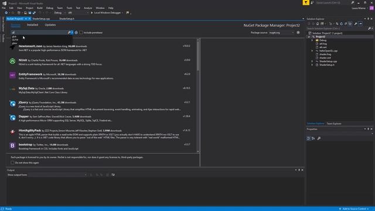Click the Solution Explorer search magnifier icon
Screen dimensions: 375x211
pos(370,29)
